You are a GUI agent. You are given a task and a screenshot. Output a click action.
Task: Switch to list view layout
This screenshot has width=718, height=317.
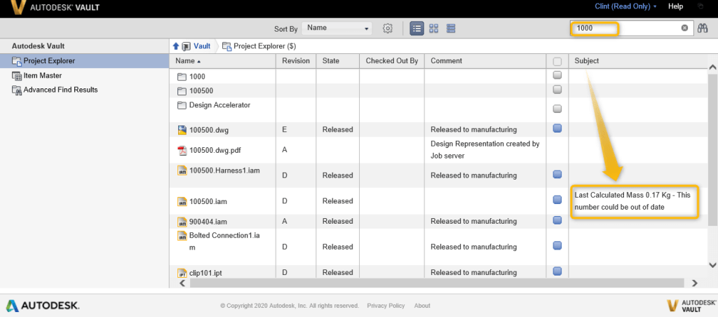(417, 29)
